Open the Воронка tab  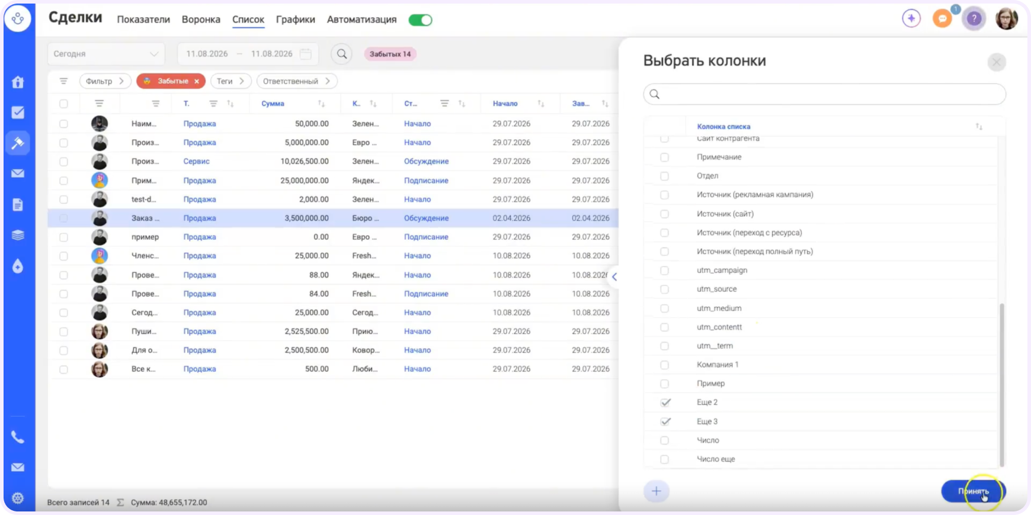(201, 20)
